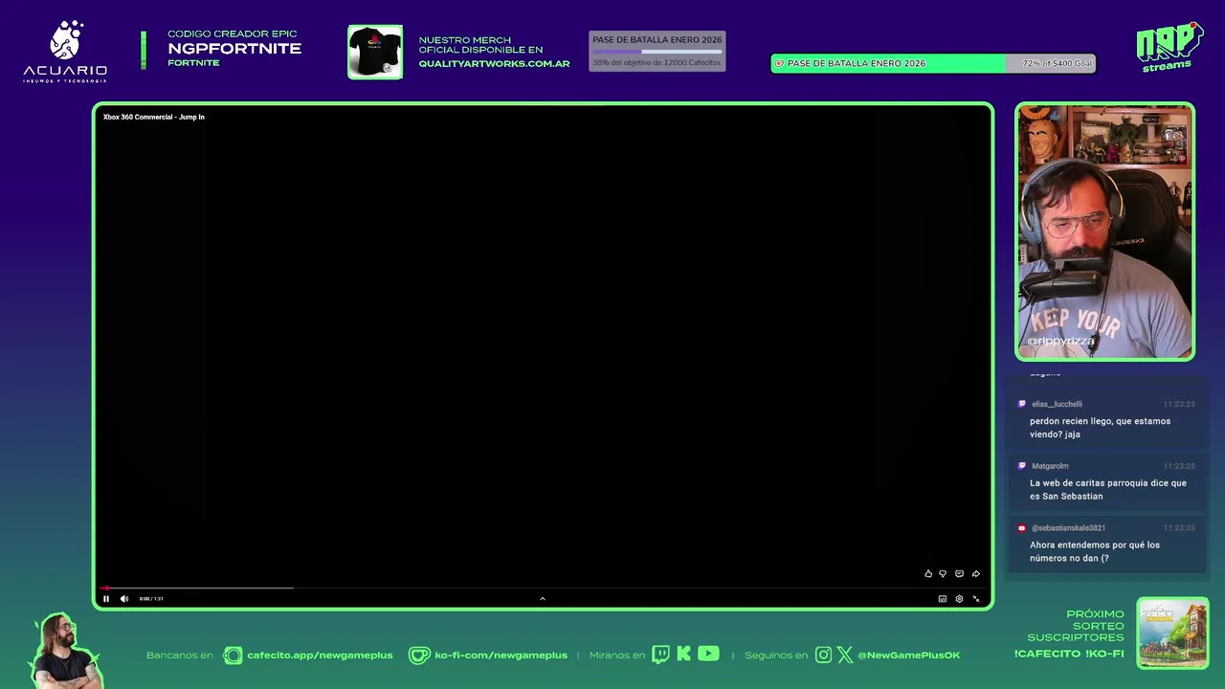The image size is (1225, 689).
Task: Click chat timestamp 11:23:33
Action: 1179,528
